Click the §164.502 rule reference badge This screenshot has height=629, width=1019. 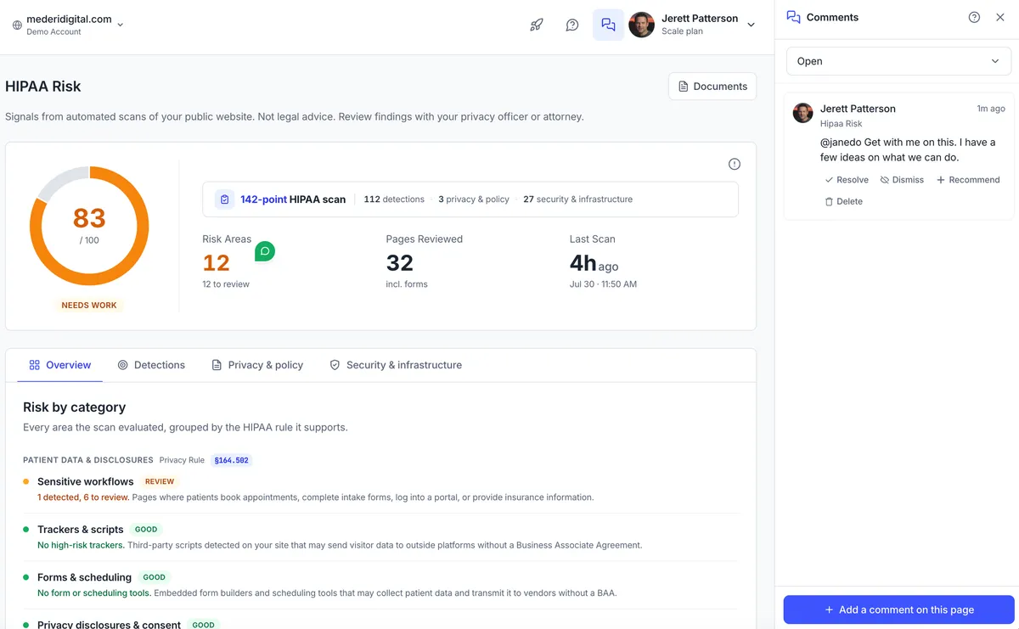232,460
